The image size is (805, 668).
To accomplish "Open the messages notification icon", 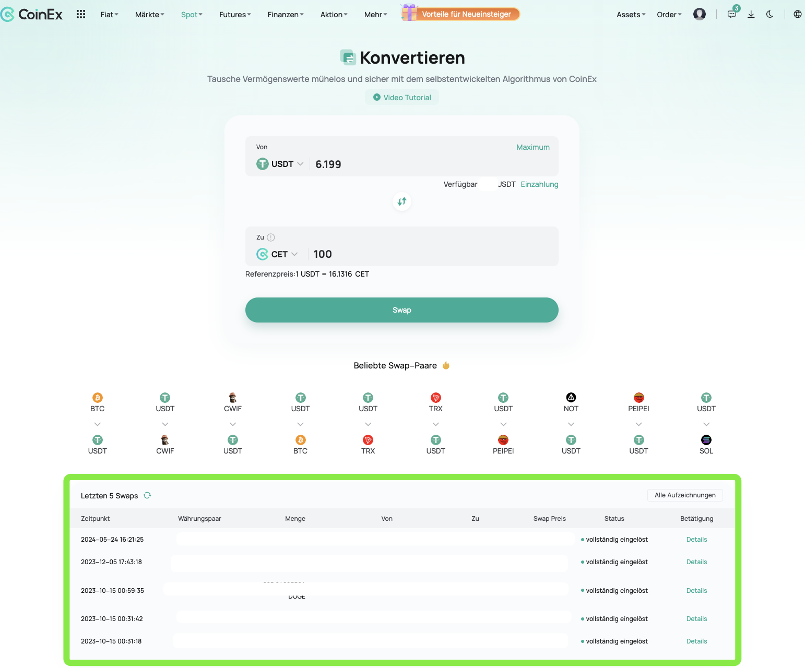I will pos(732,14).
